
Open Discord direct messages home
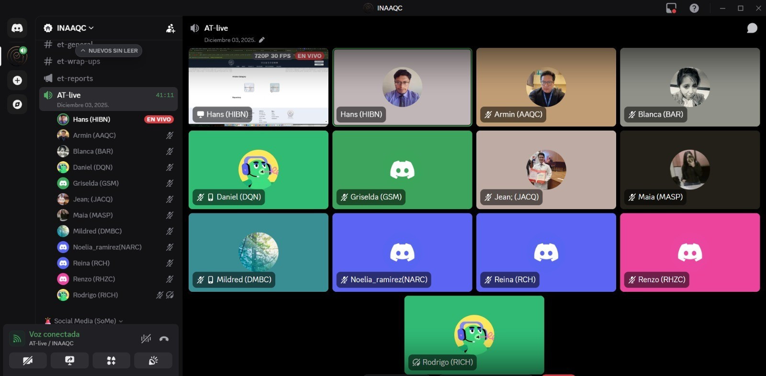pos(17,28)
